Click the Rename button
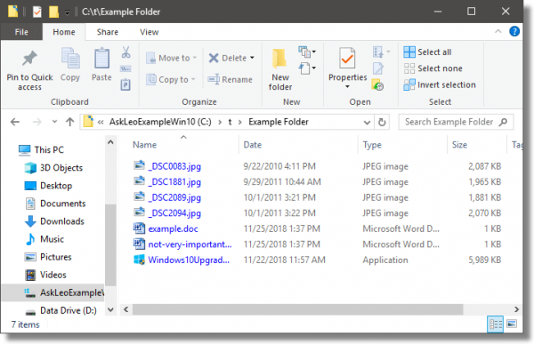This screenshot has height=344, width=534. point(231,79)
